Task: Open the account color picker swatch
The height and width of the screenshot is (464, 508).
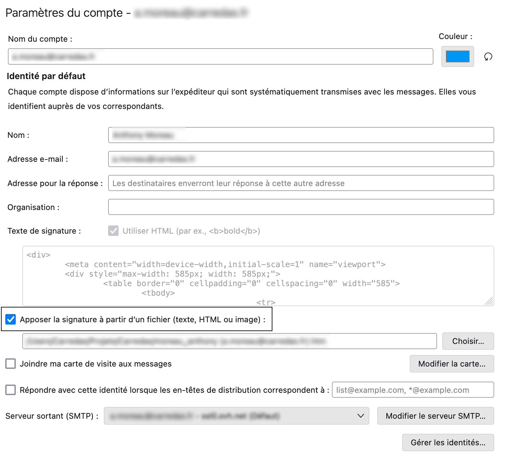Action: [457, 57]
